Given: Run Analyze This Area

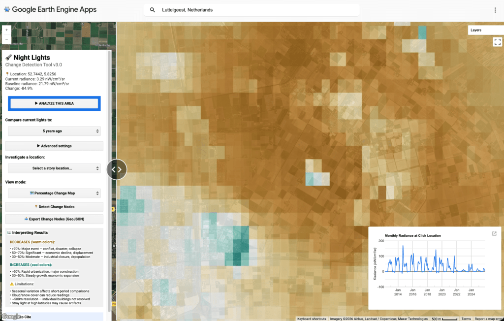Looking at the screenshot, I should pos(54,103).
